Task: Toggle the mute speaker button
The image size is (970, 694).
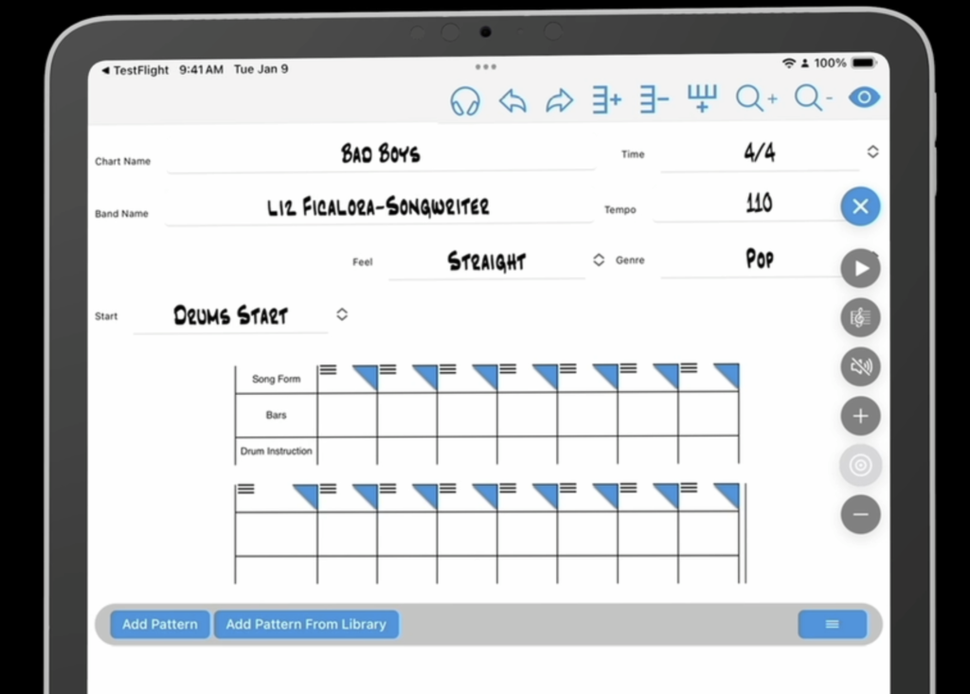Action: tap(860, 366)
